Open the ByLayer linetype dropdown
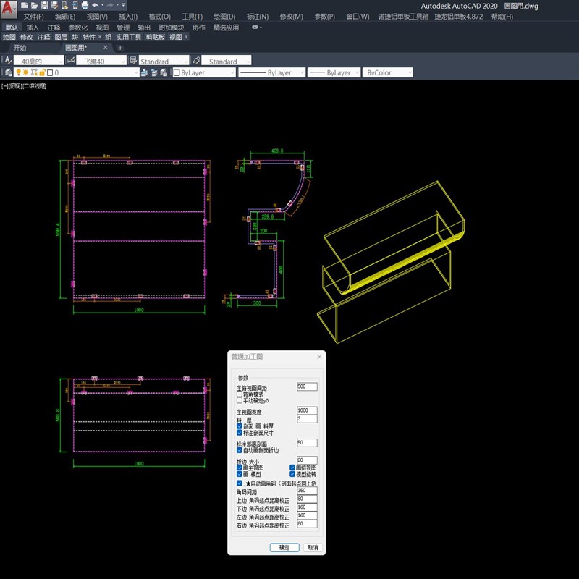The height and width of the screenshot is (579, 579). click(302, 73)
